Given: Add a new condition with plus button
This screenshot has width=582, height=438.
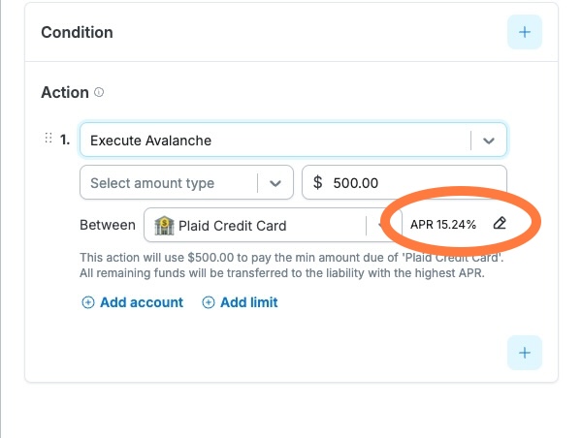Looking at the screenshot, I should [x=525, y=32].
